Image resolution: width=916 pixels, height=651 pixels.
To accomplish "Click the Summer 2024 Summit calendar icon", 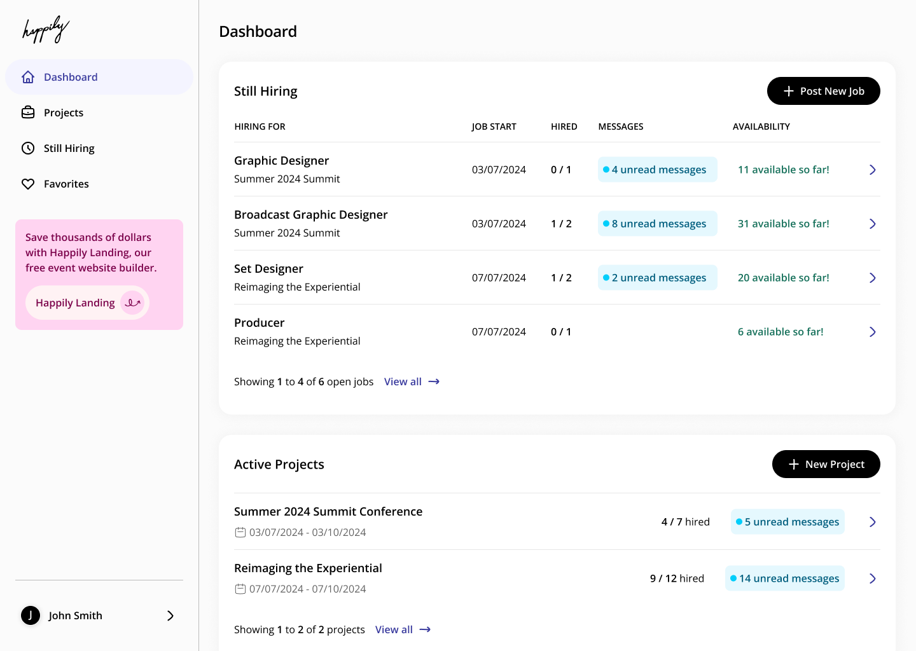I will [240, 532].
